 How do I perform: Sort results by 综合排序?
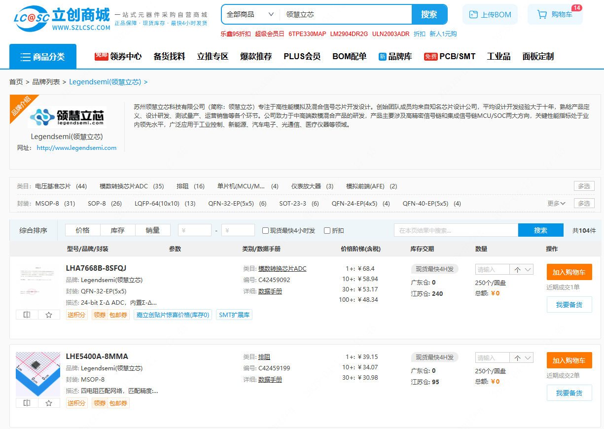[x=34, y=230]
